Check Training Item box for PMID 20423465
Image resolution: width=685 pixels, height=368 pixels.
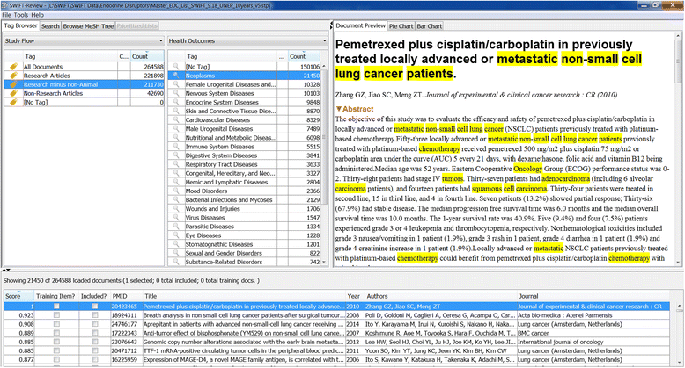(x=56, y=306)
